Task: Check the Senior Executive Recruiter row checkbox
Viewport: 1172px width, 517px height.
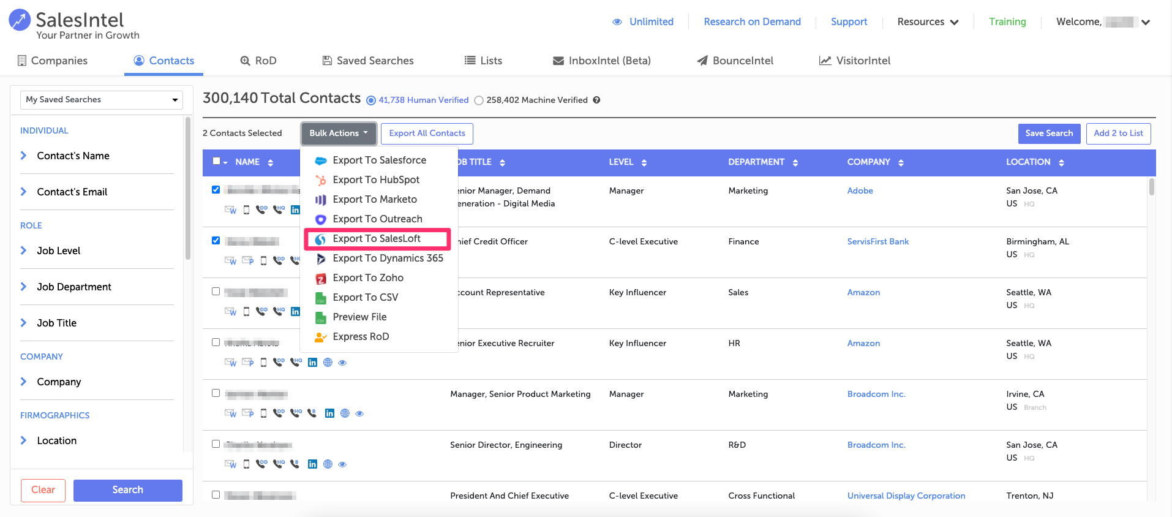Action: pos(216,342)
